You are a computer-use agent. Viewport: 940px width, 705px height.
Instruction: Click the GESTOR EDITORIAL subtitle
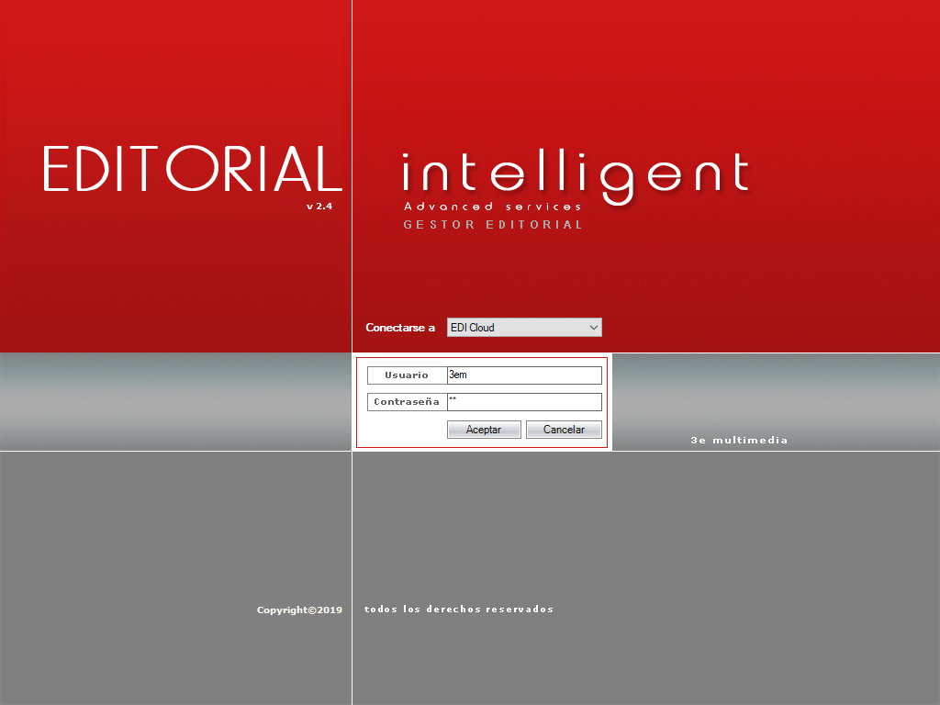(493, 225)
